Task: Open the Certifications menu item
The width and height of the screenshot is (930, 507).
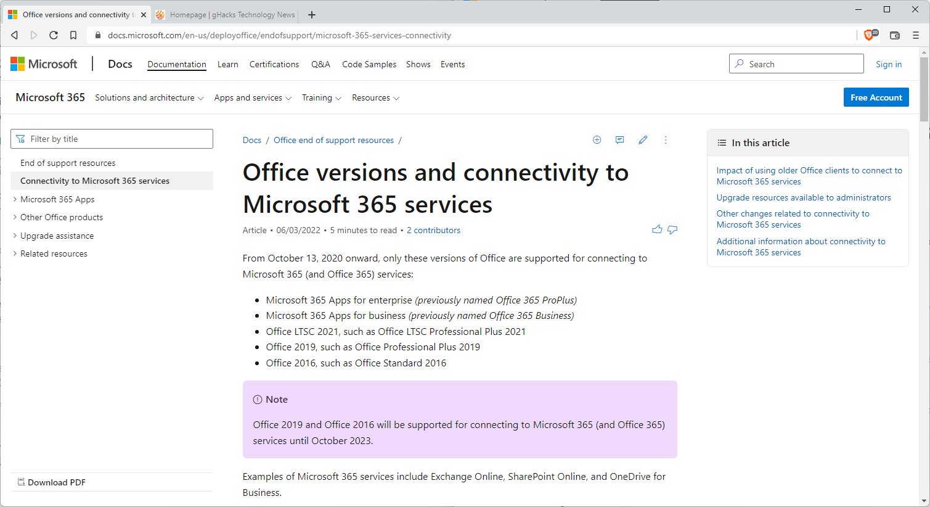Action: coord(274,64)
